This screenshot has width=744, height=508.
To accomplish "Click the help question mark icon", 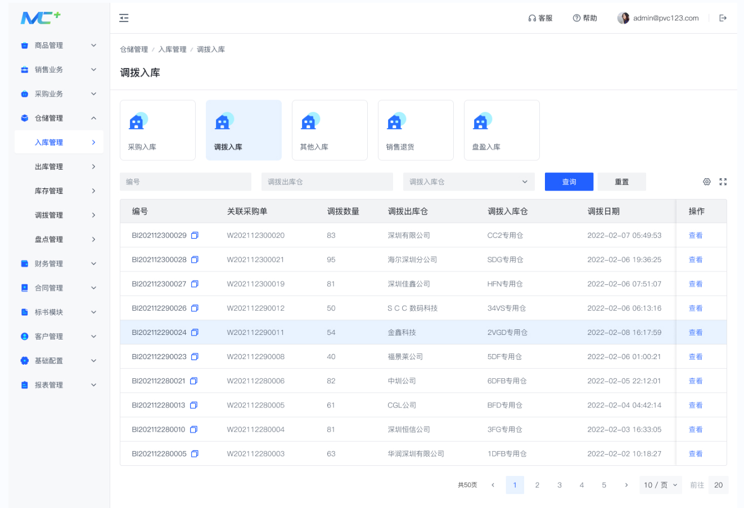I will tap(576, 18).
